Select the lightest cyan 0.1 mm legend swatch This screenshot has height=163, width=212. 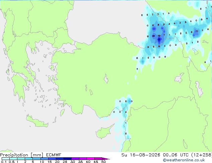point(6,159)
